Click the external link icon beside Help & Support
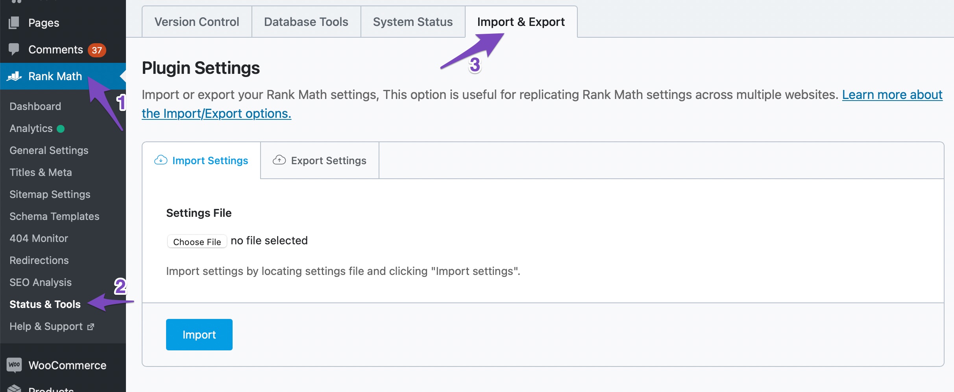 tap(91, 327)
